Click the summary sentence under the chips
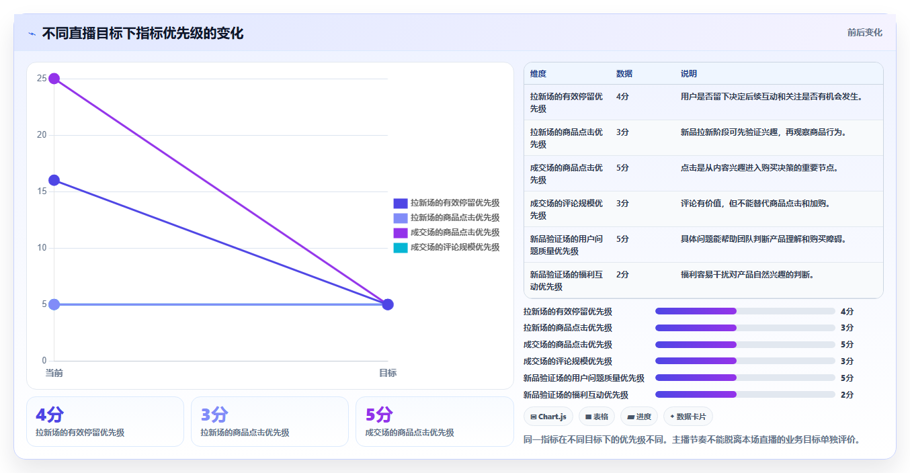The image size is (910, 473). 692,440
